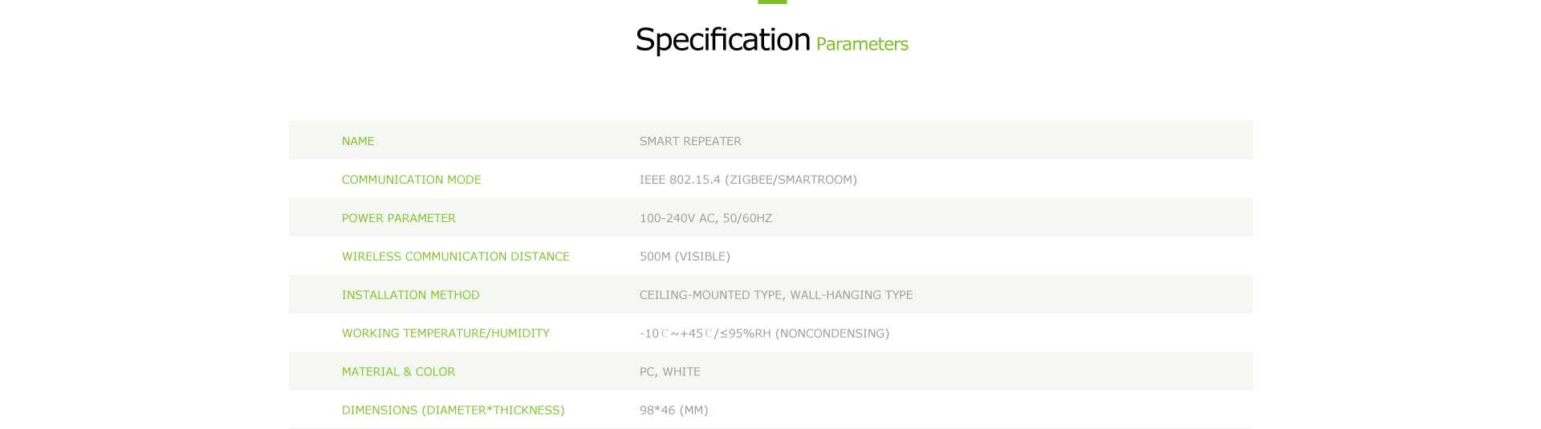Select the INSTALLATION METHOD label
The width and height of the screenshot is (1541, 429).
(x=411, y=295)
